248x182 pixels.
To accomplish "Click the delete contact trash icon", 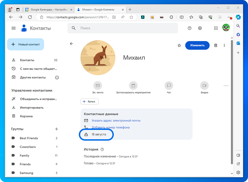I will point(216,45).
